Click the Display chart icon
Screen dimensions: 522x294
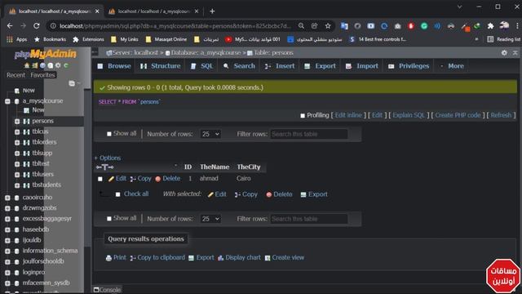(x=220, y=258)
